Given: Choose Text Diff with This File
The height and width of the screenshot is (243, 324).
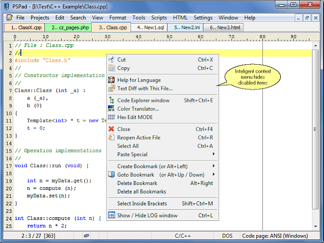Looking at the screenshot, I should (163, 89).
